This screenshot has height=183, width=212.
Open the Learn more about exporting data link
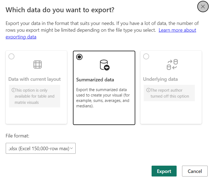[177, 30]
